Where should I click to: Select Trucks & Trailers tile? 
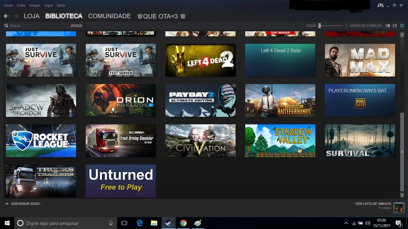coord(41,181)
